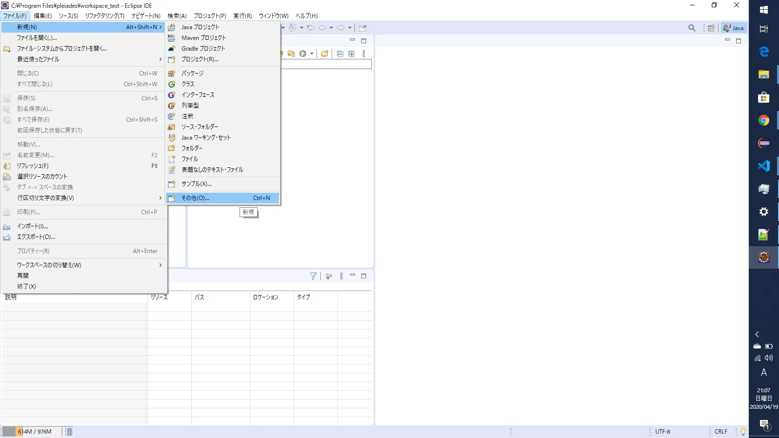Open Visual Studio Code from taskbar
Viewport: 779px width, 438px height.
(763, 166)
